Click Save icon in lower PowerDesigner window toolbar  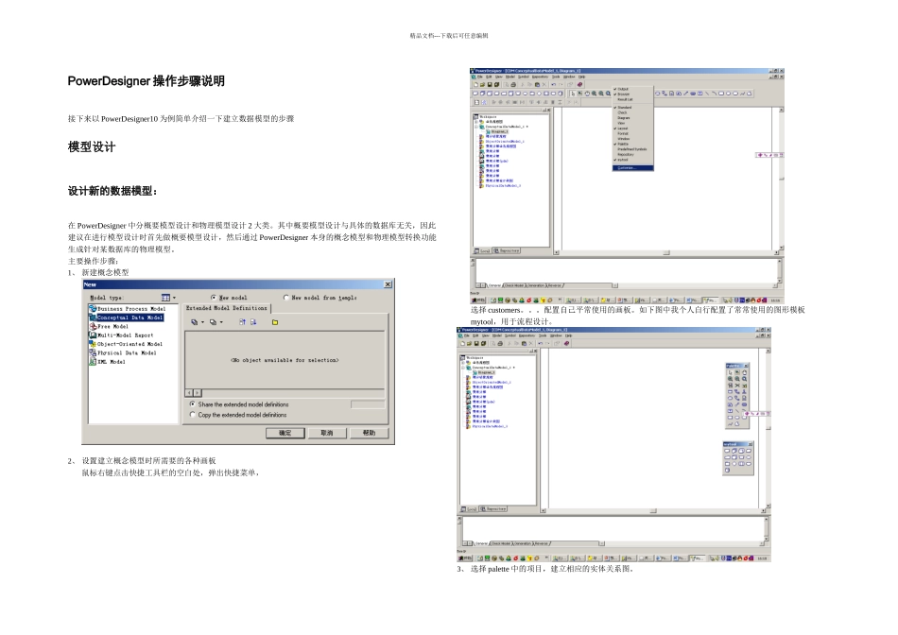[x=476, y=344]
